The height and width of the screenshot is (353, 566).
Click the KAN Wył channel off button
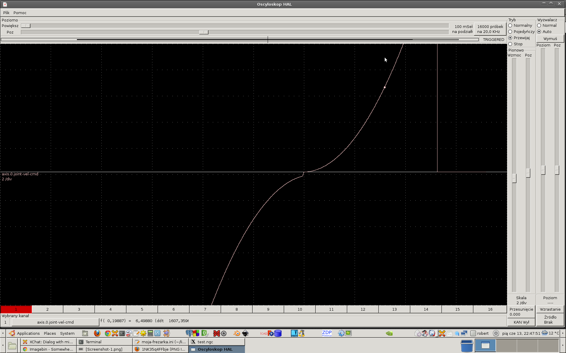pyautogui.click(x=521, y=322)
